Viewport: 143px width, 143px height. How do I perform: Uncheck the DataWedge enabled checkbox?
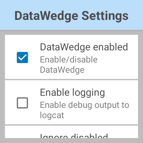(22, 58)
